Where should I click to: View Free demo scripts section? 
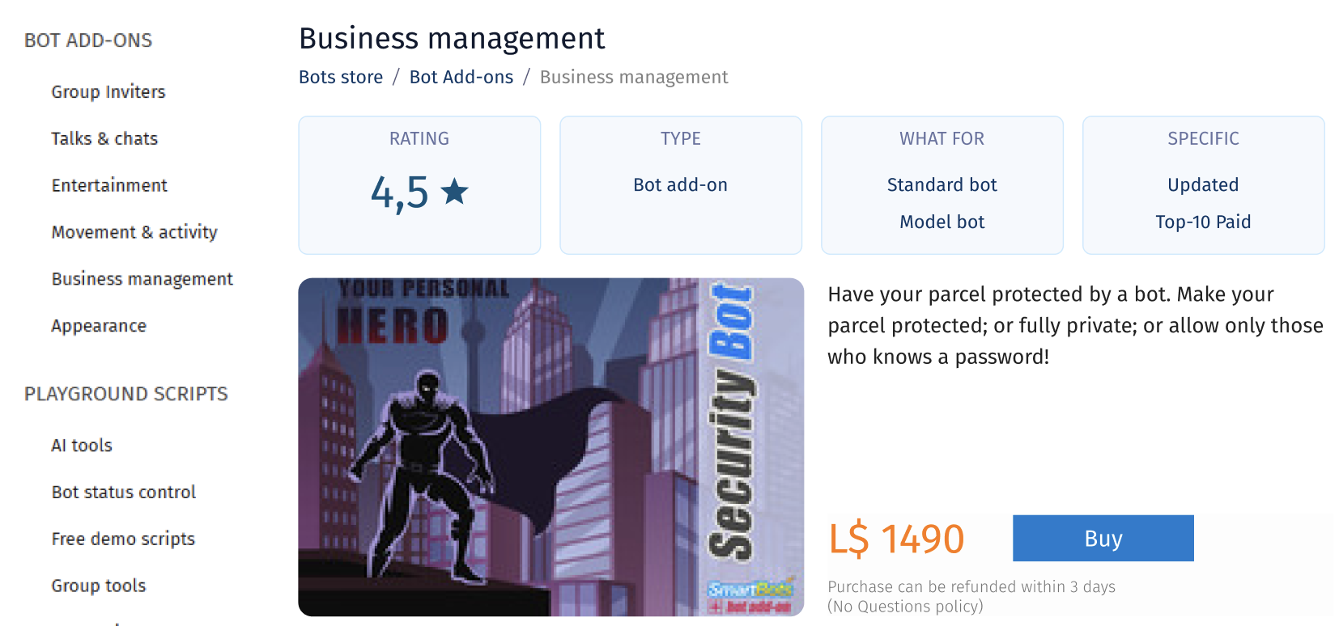(x=122, y=539)
